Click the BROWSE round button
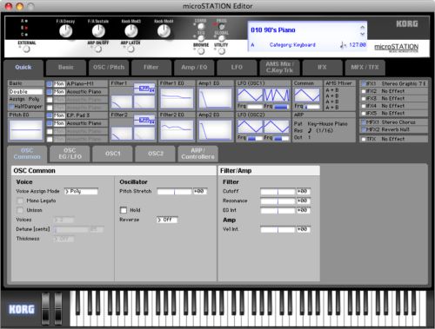Viewport: 435px width, 329px height. [201, 51]
